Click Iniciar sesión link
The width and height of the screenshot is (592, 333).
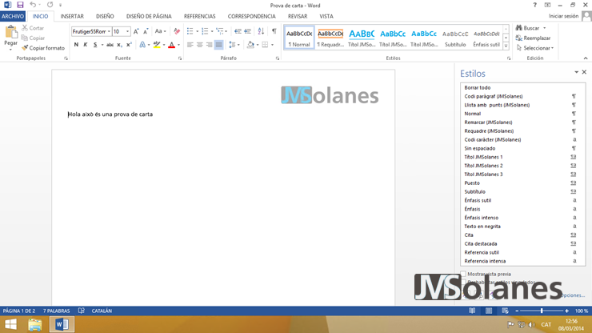point(563,16)
